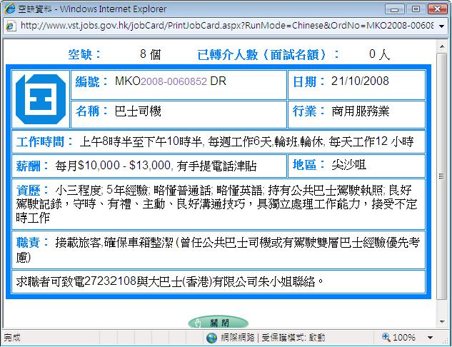Click order number MKO2008-0060852 DR

(171, 81)
